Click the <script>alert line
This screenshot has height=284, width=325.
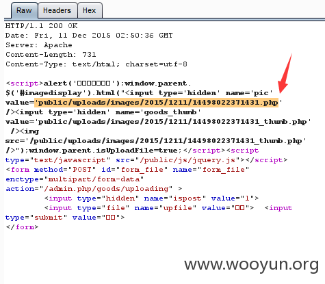coord(99,83)
